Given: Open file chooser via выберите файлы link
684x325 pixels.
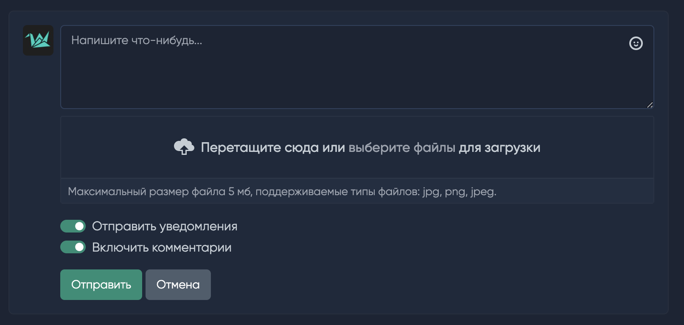Looking at the screenshot, I should coord(402,148).
